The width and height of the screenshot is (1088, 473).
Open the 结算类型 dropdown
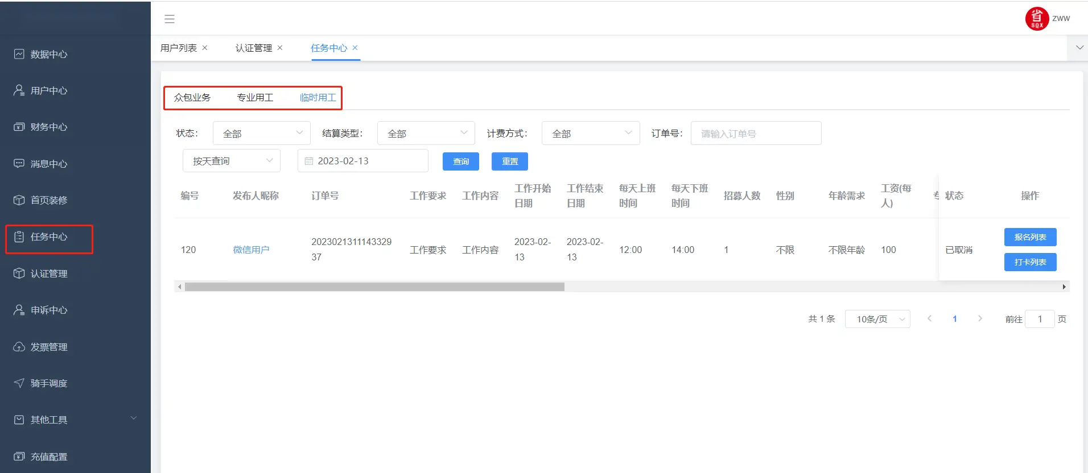(426, 133)
